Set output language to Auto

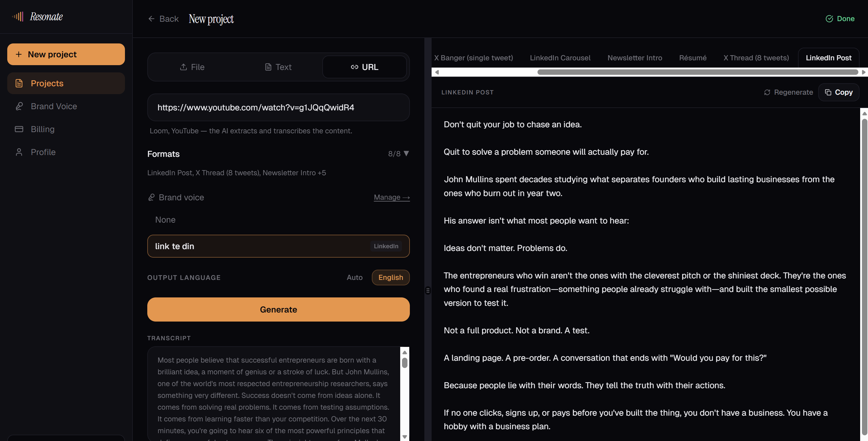coord(355,278)
